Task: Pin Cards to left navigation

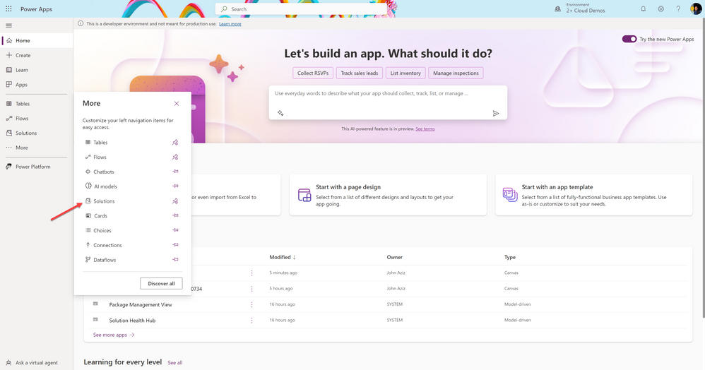Action: 175,216
